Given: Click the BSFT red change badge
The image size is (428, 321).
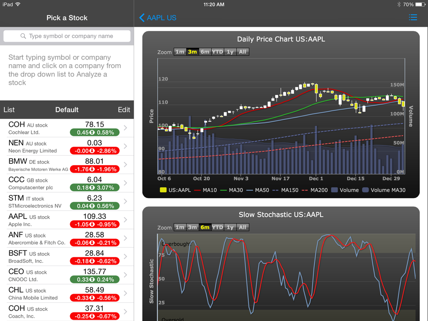Looking at the screenshot, I should pos(95,261).
